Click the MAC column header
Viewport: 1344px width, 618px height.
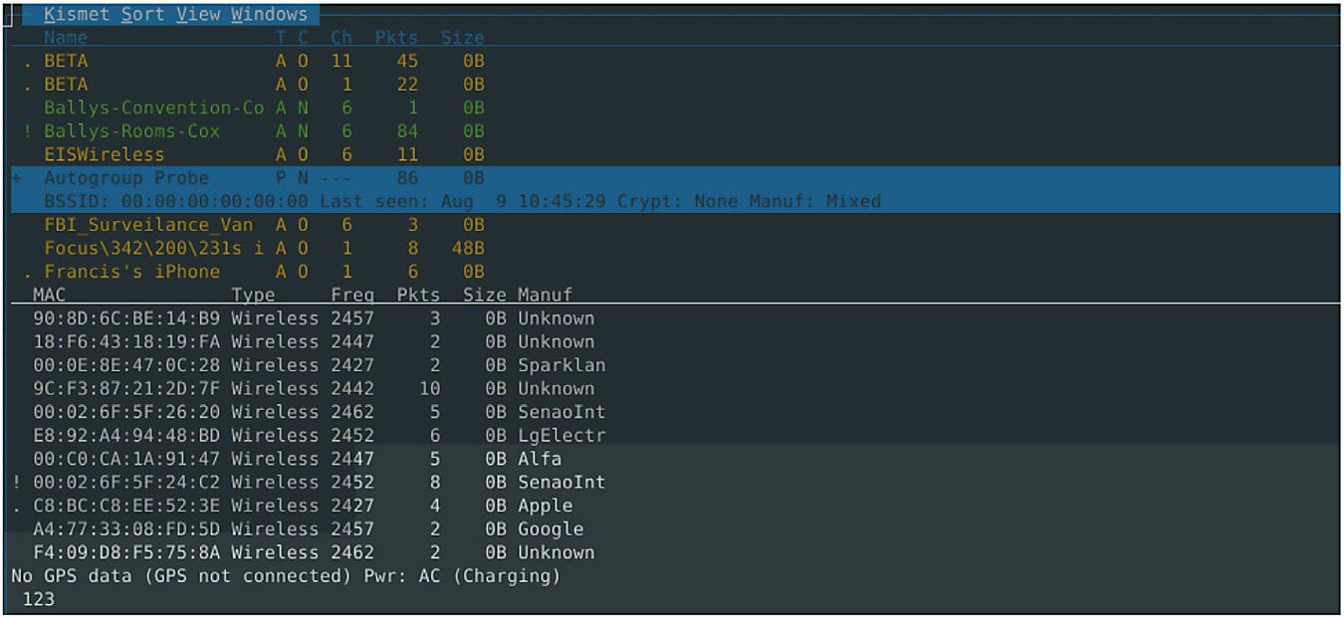tap(49, 295)
